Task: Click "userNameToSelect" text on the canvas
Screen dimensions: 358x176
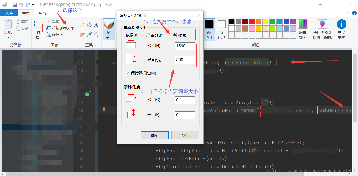Action: [247, 62]
